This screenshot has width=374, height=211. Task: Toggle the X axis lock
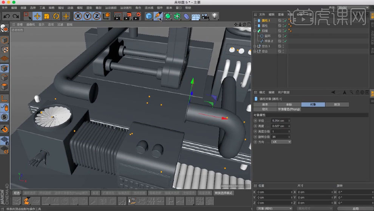pyautogui.click(x=78, y=16)
